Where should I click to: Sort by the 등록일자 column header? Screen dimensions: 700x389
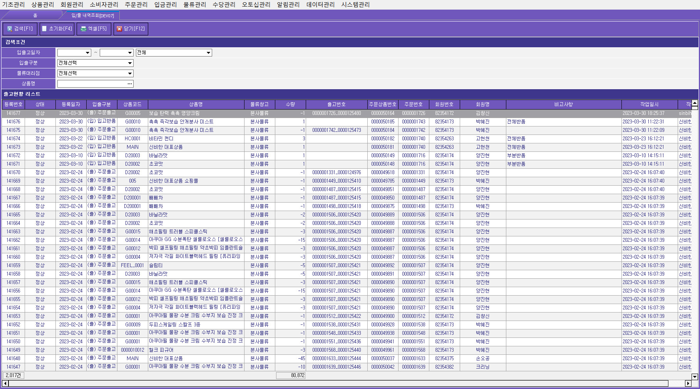coord(71,105)
